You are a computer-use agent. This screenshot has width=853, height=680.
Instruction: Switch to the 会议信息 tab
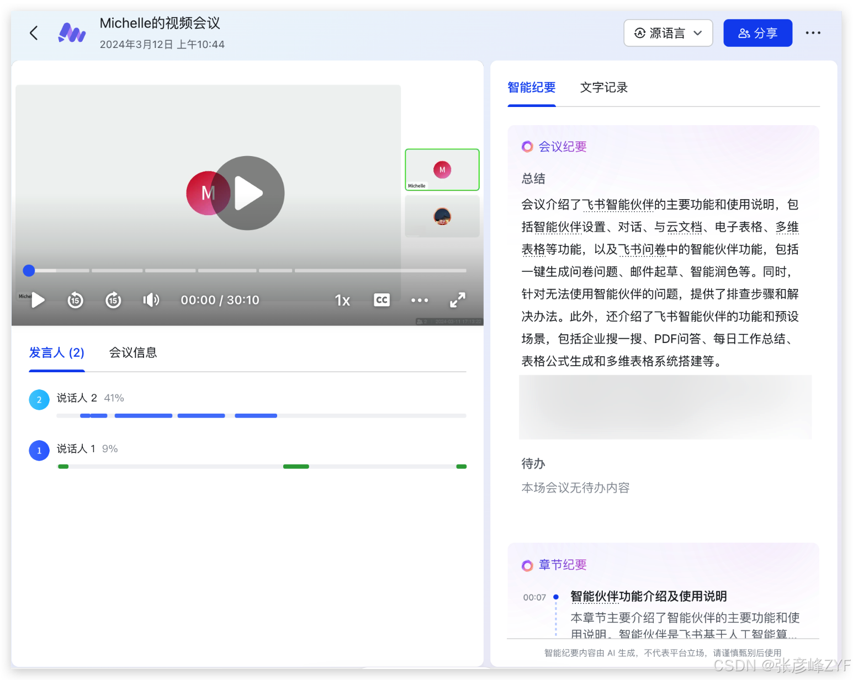133,352
